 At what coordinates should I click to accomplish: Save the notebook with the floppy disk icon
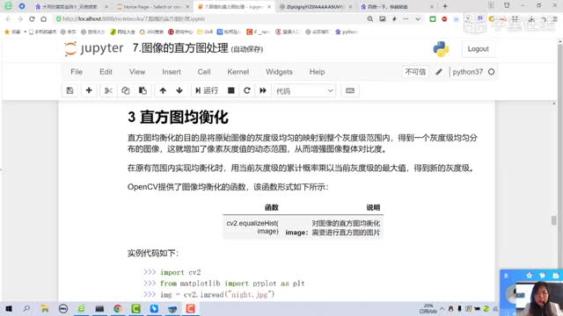click(70, 90)
